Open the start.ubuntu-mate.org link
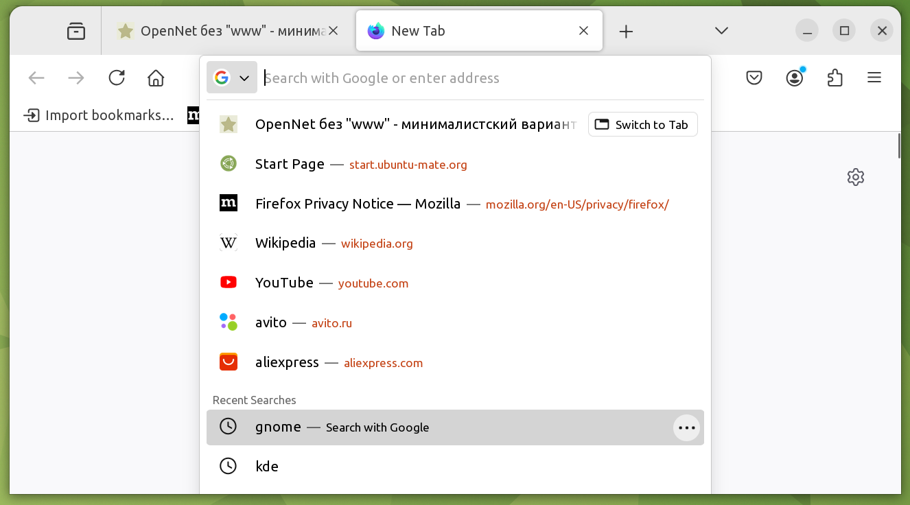Image resolution: width=910 pixels, height=505 pixels. (x=408, y=165)
